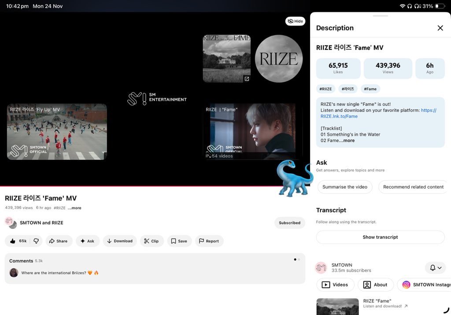Hide the end screen cards

pyautogui.click(x=295, y=21)
